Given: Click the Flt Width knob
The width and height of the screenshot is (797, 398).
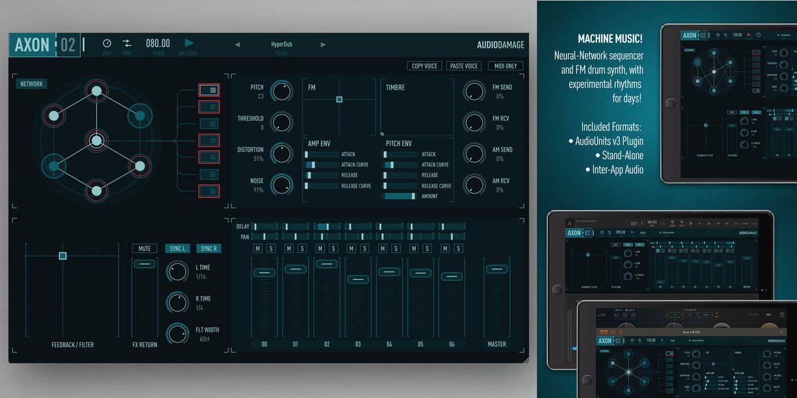Looking at the screenshot, I should point(177,333).
